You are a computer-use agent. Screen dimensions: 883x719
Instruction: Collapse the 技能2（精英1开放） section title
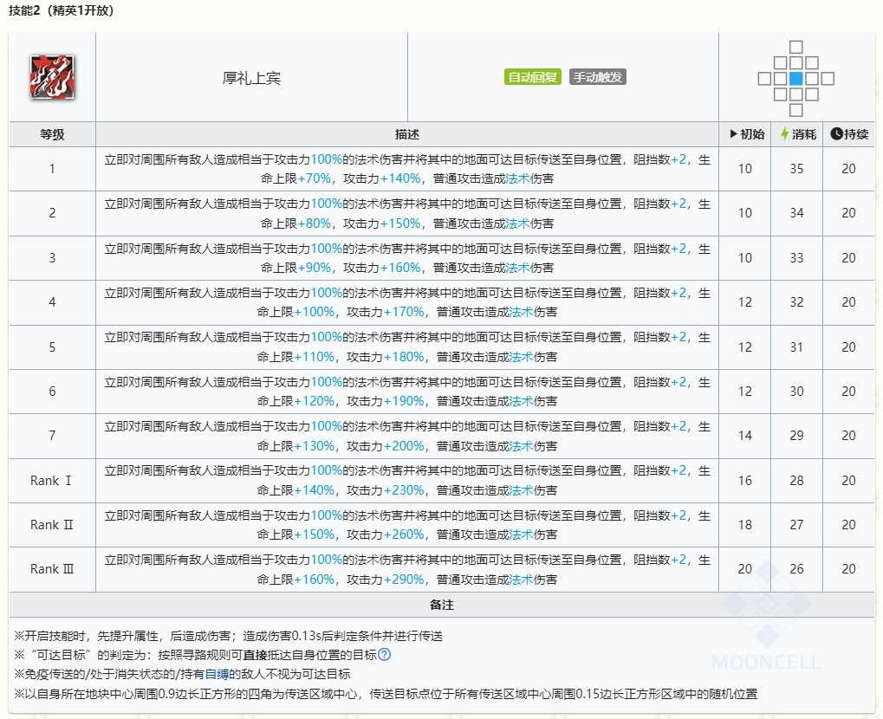[x=61, y=12]
